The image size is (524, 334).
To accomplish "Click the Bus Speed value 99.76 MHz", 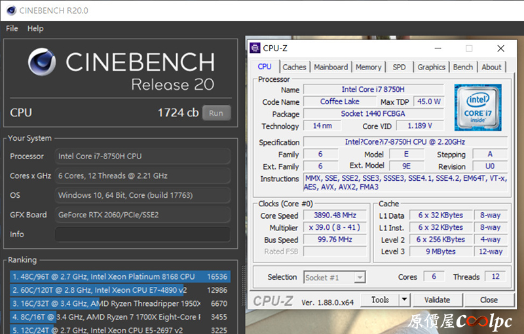I will point(335,240).
